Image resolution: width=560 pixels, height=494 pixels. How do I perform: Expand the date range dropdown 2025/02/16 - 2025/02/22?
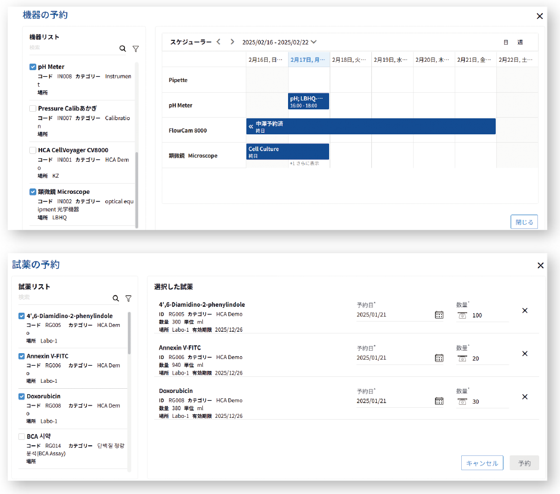click(x=314, y=42)
